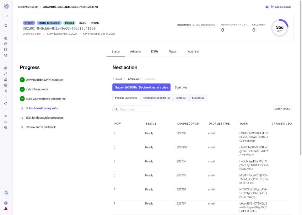The image size is (302, 215).
Task: Click the STATUS column header
Action: (151, 124)
